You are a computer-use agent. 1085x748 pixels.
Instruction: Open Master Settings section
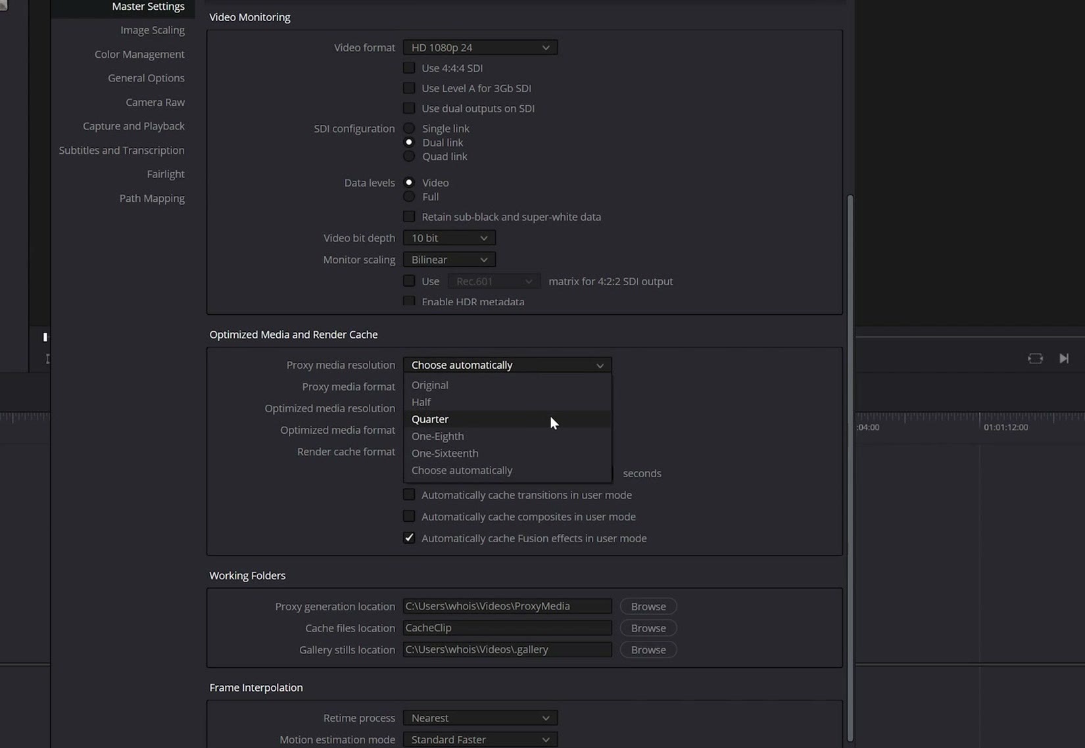point(148,7)
